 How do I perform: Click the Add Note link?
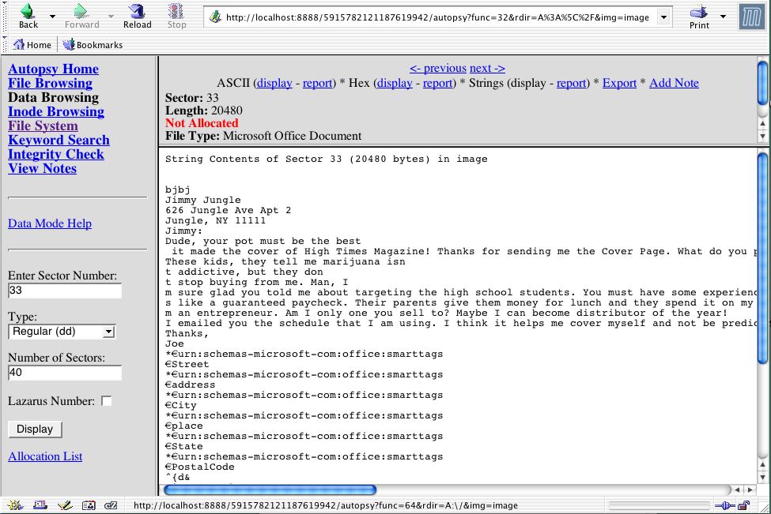click(674, 83)
